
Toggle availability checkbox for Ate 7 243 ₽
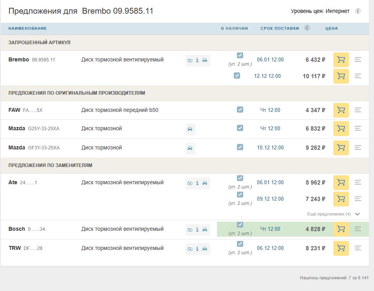pos(240,194)
